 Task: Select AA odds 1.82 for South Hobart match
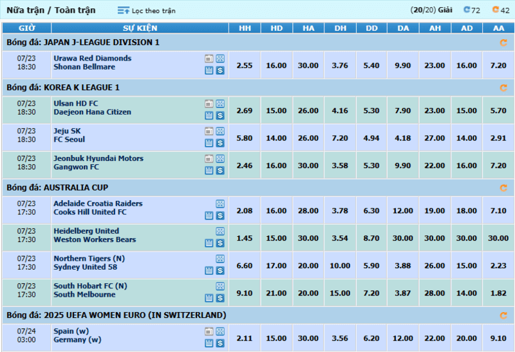tap(498, 293)
